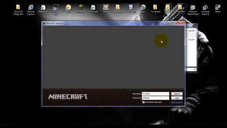Close the background window behind the launcher
Viewport: 227px width, 128px height.
coord(193,25)
